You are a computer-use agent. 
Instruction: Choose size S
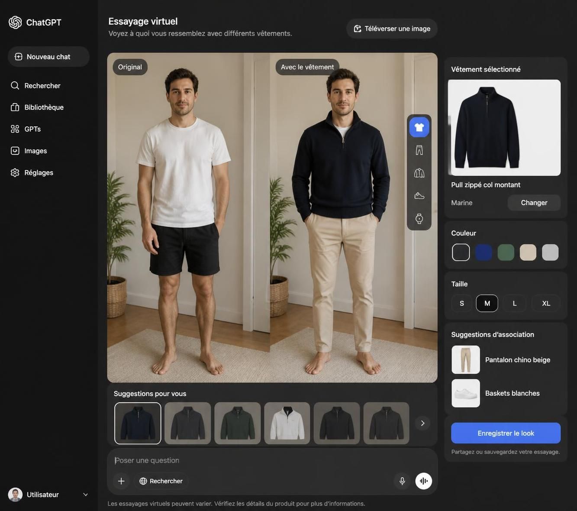[x=462, y=304]
